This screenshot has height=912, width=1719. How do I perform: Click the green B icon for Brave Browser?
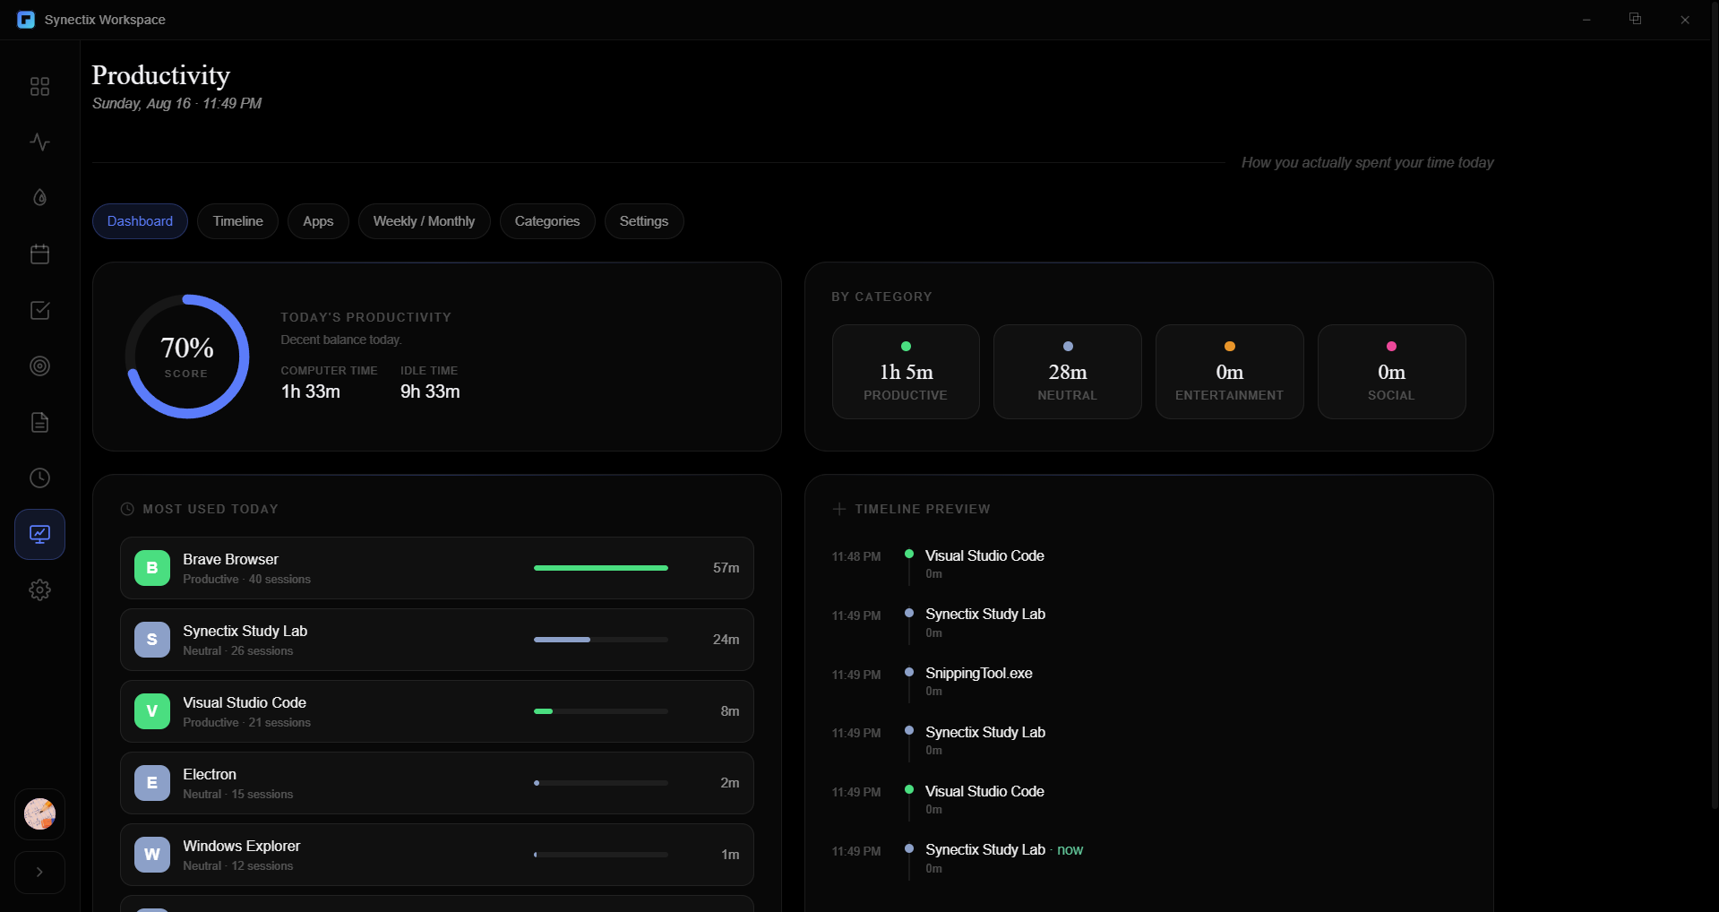coord(152,568)
